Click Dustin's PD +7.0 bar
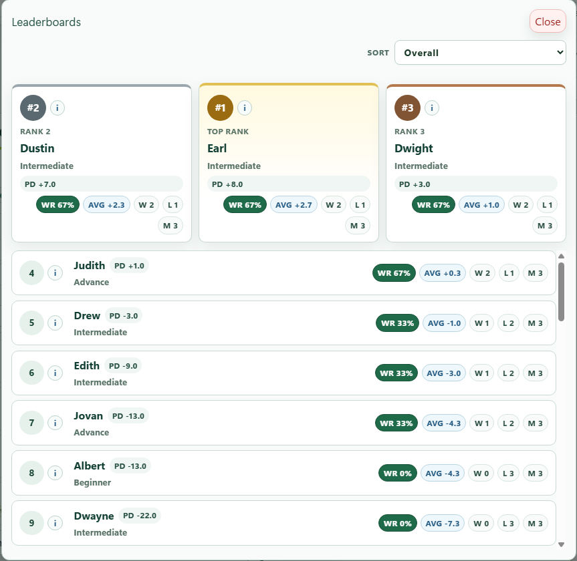 point(101,184)
